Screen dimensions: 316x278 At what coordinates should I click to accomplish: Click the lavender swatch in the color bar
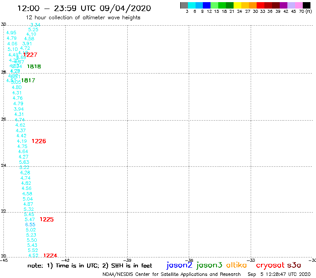291,6
